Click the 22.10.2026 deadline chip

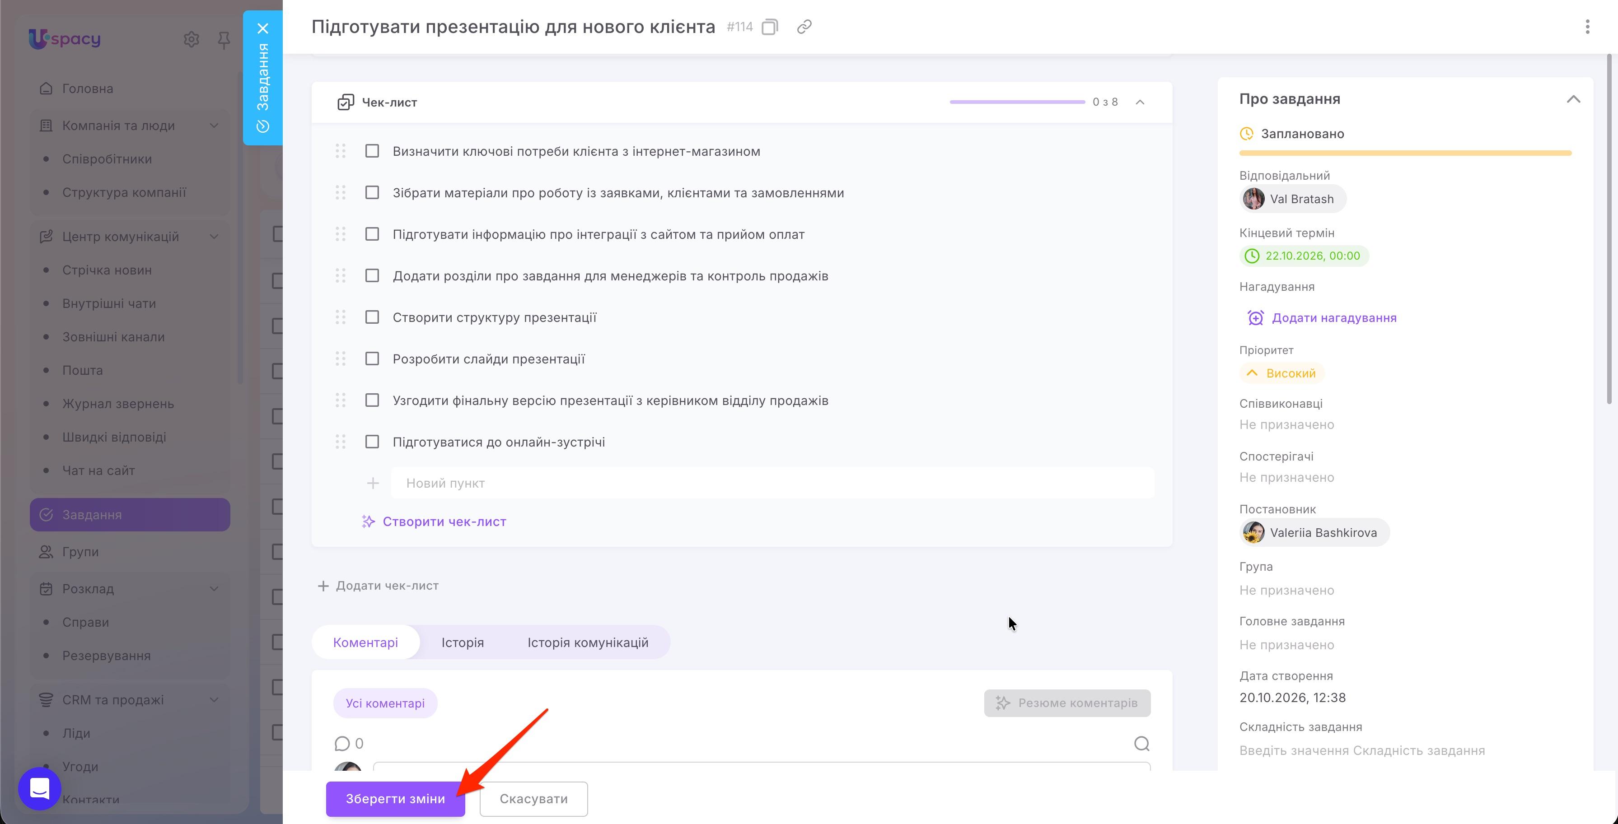tap(1304, 256)
